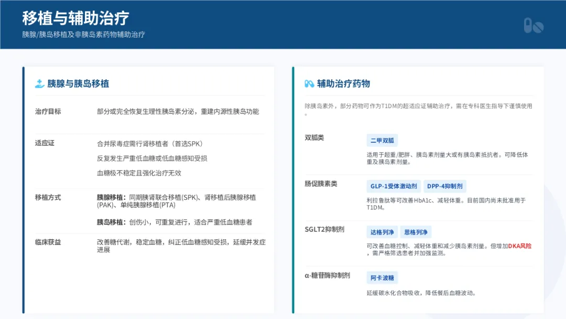Click the slide title 移植与辅助治疗

pyautogui.click(x=75, y=18)
